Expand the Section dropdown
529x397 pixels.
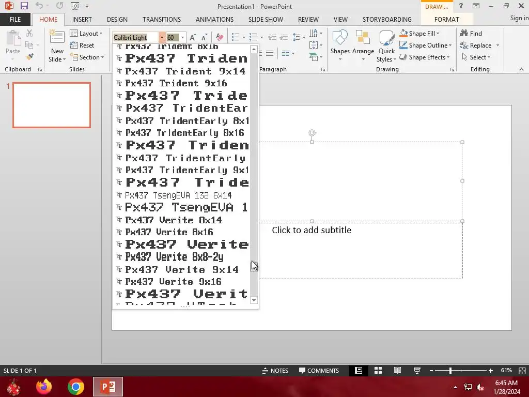click(87, 57)
